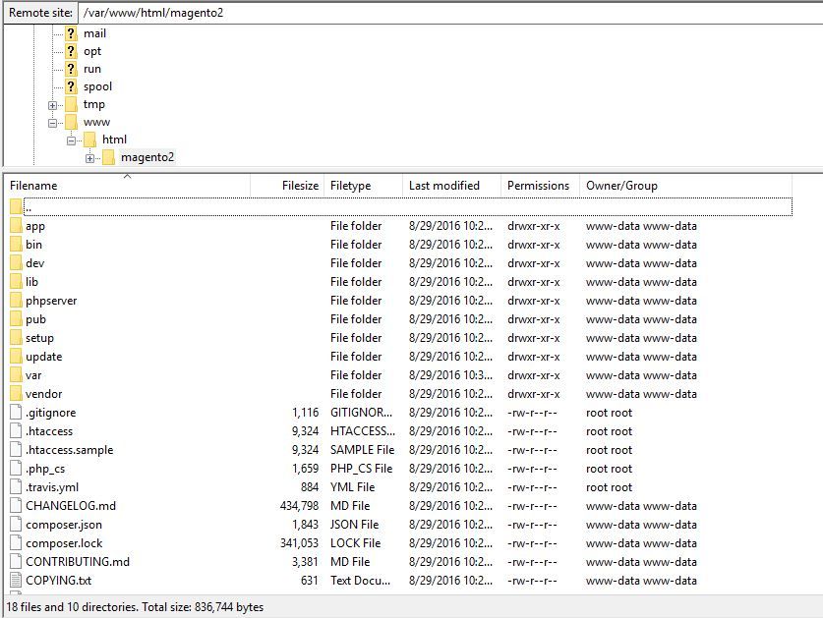Sort by the Last modified column
Image resolution: width=823 pixels, height=618 pixels.
click(x=444, y=186)
